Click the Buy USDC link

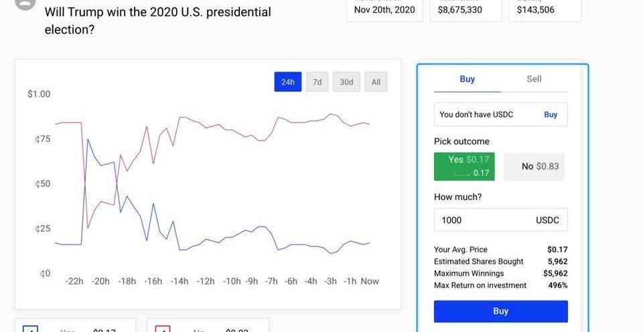(x=551, y=114)
